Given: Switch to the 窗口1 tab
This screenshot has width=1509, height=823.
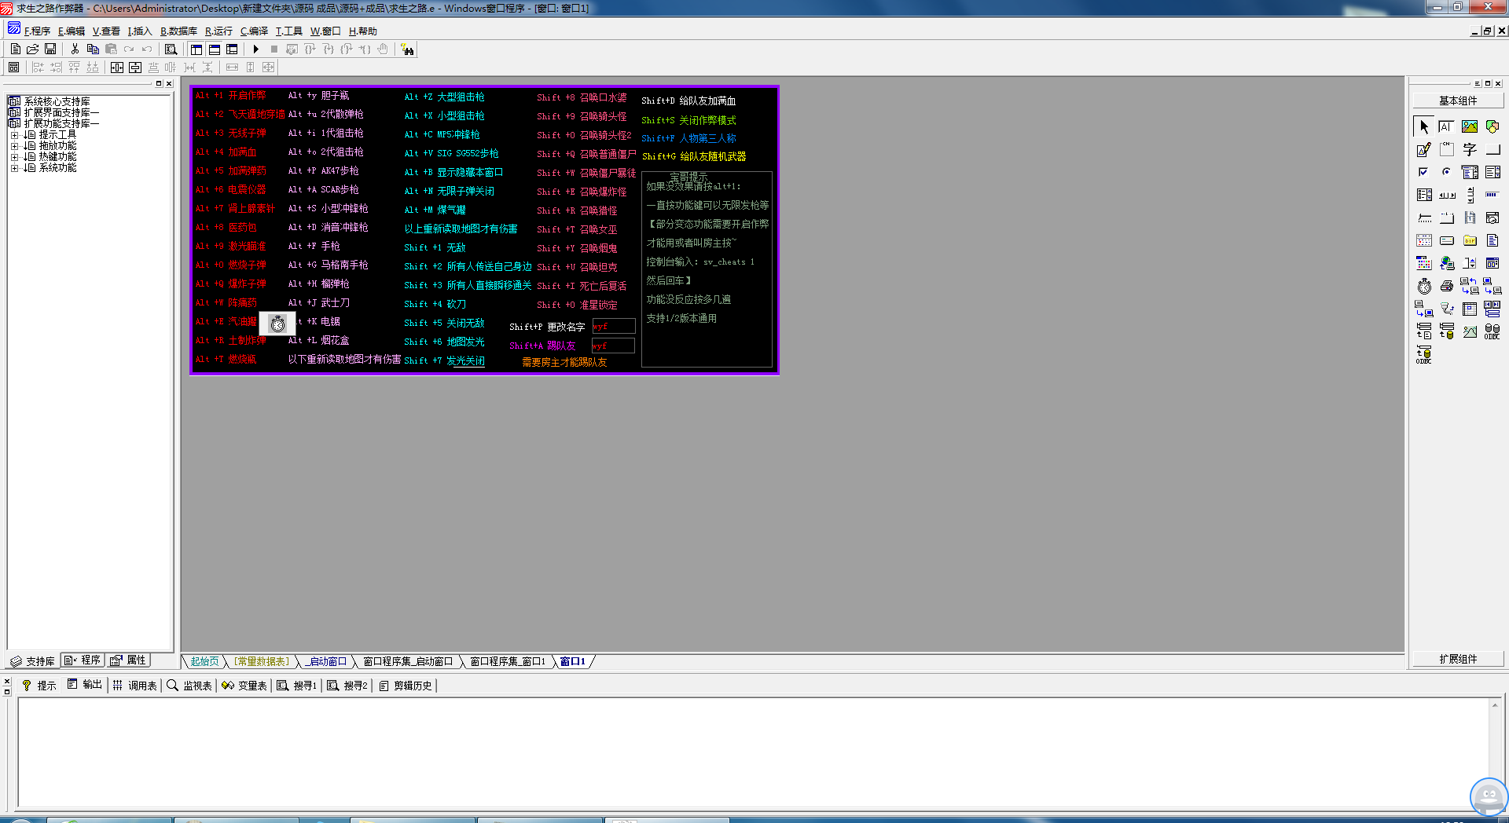Looking at the screenshot, I should coord(573,661).
